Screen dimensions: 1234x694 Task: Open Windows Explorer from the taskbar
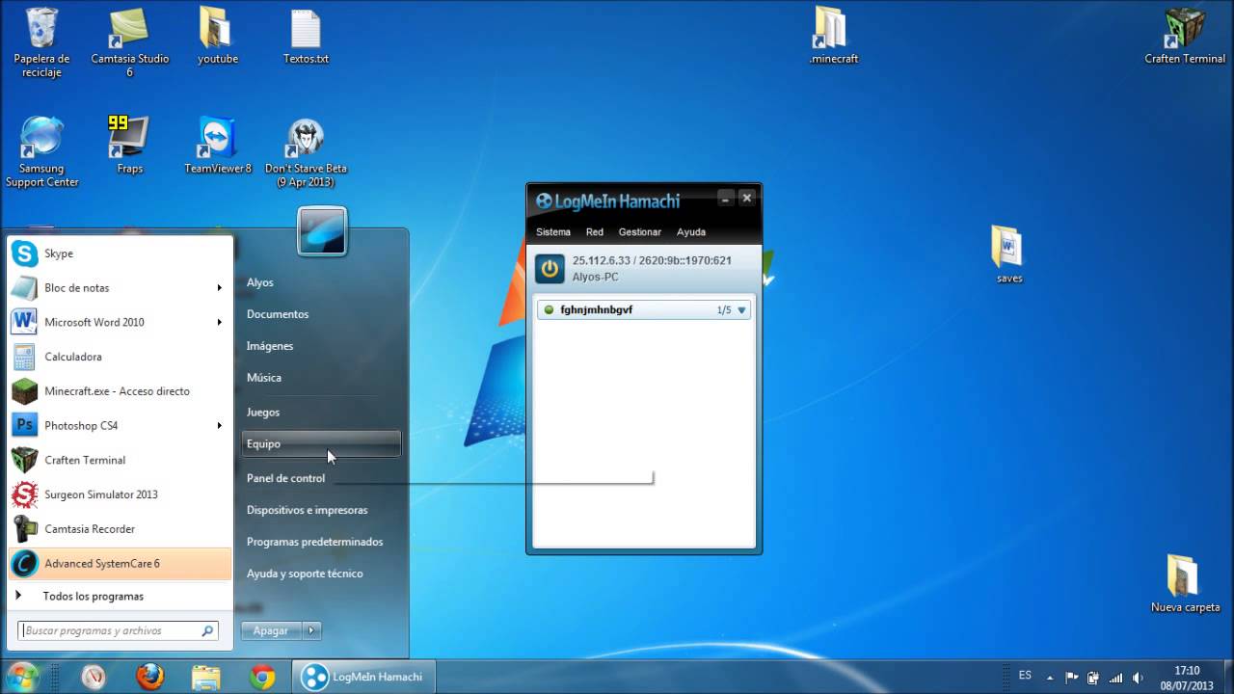click(x=206, y=677)
